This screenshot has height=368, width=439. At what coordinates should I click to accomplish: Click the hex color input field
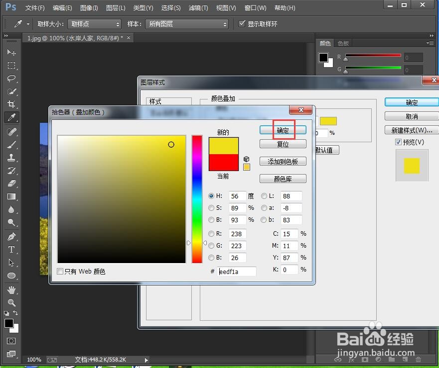(x=237, y=272)
